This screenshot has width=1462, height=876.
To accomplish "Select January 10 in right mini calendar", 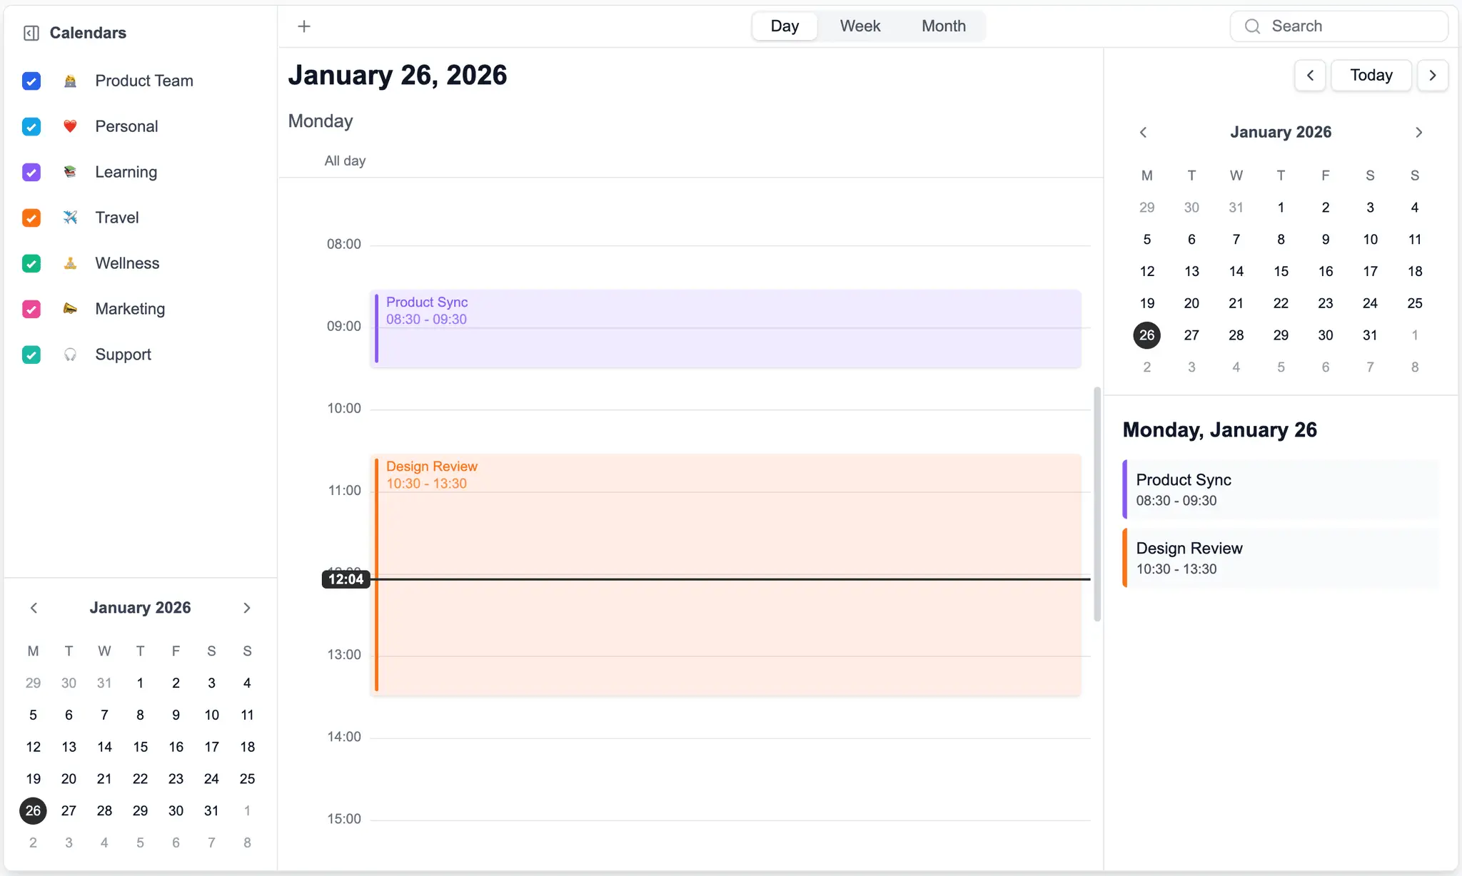I will click(1370, 240).
